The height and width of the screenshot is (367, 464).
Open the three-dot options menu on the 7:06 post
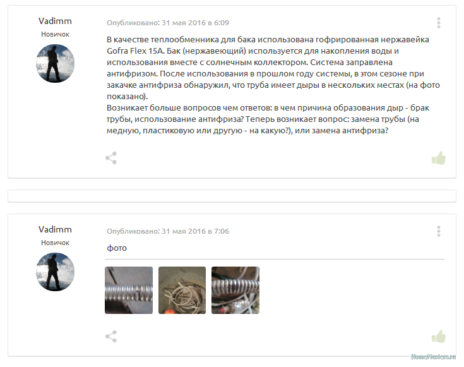point(439,231)
